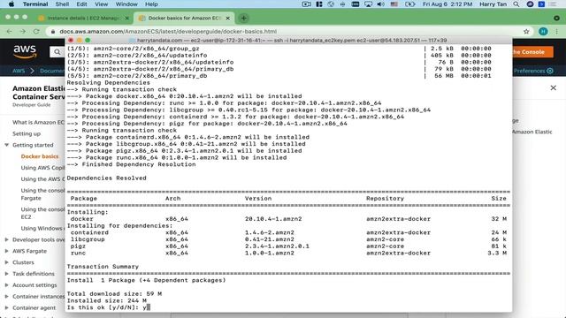This screenshot has width=566, height=318.
Task: Open Using AWS Copilot sidebar item
Action: pos(42,168)
